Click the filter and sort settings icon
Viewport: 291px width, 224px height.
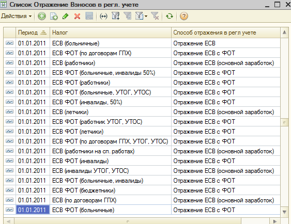tap(116, 16)
